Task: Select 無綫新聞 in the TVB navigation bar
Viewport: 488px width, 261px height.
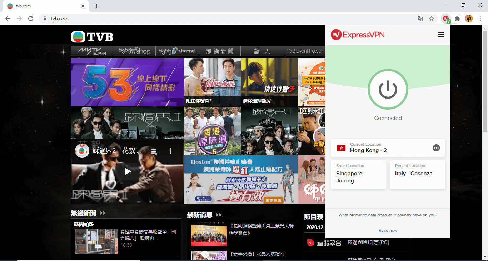Action: tap(219, 51)
